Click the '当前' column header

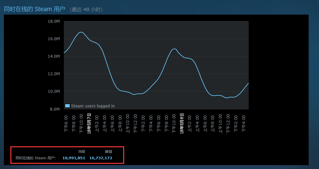coord(82,152)
